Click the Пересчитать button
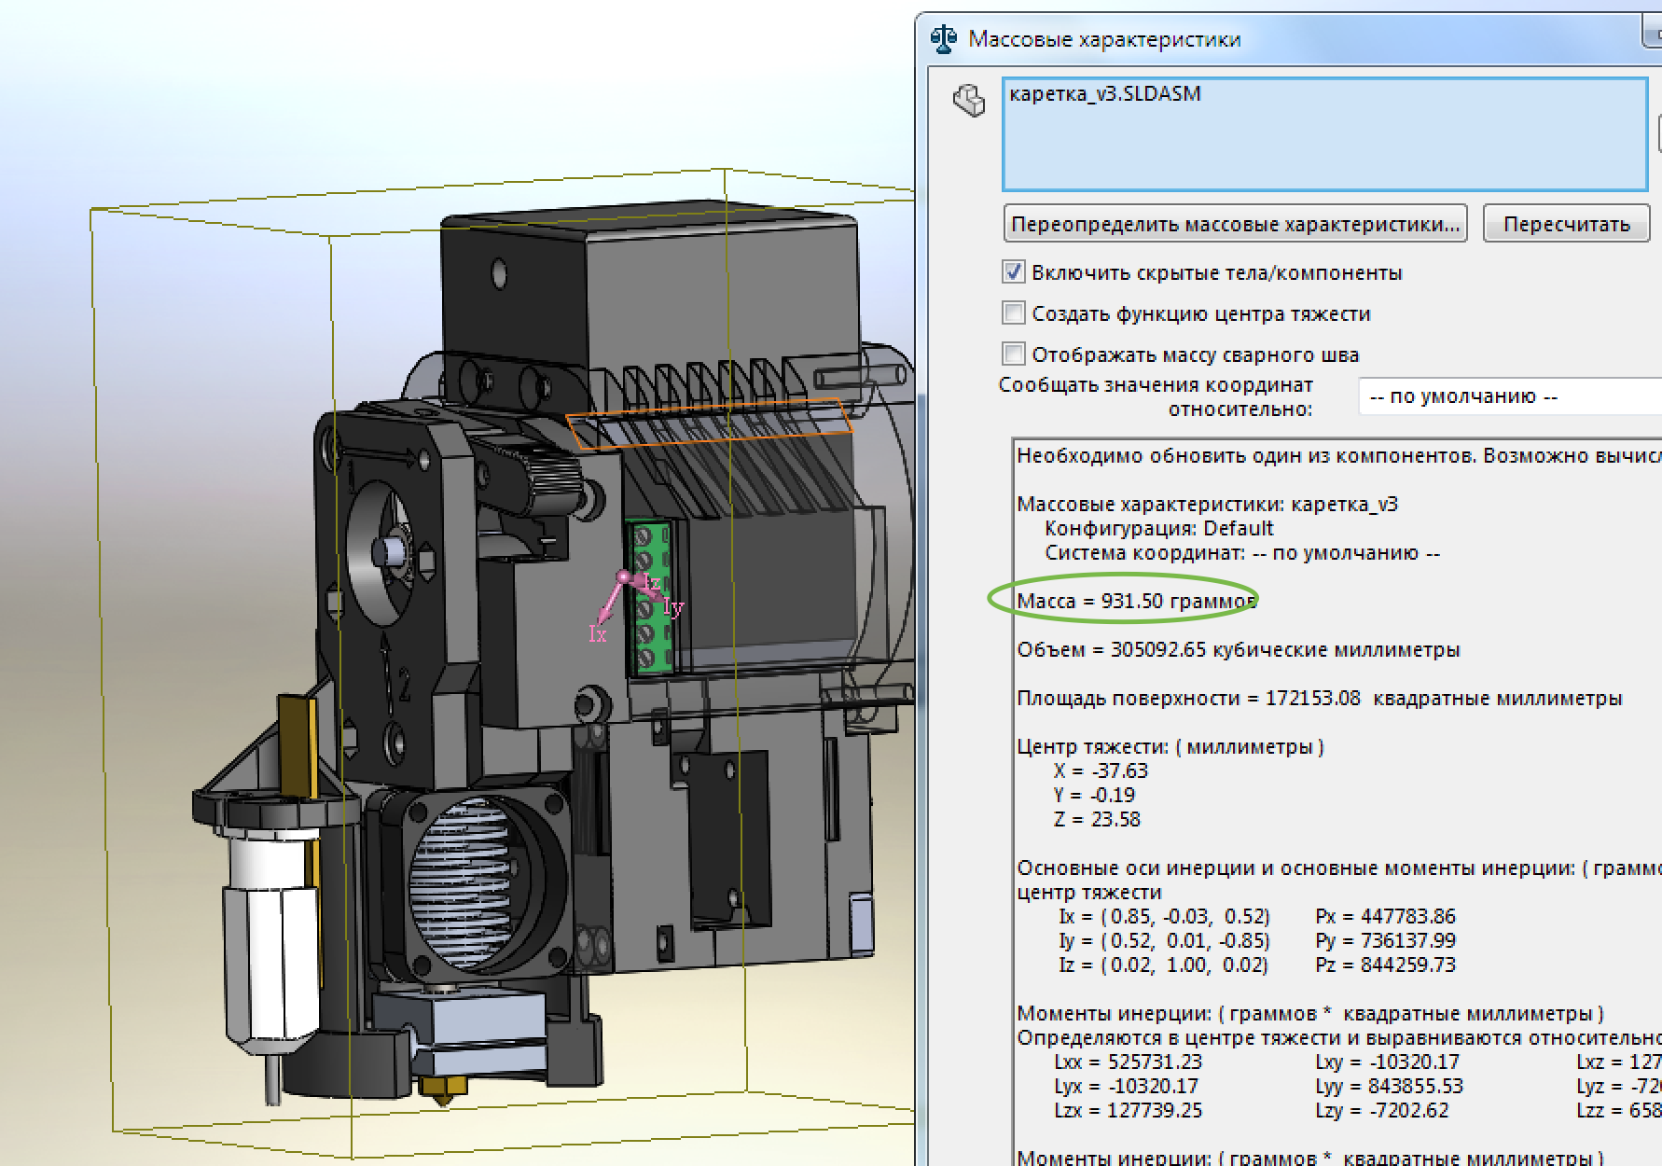This screenshot has width=1662, height=1166. pos(1566,225)
